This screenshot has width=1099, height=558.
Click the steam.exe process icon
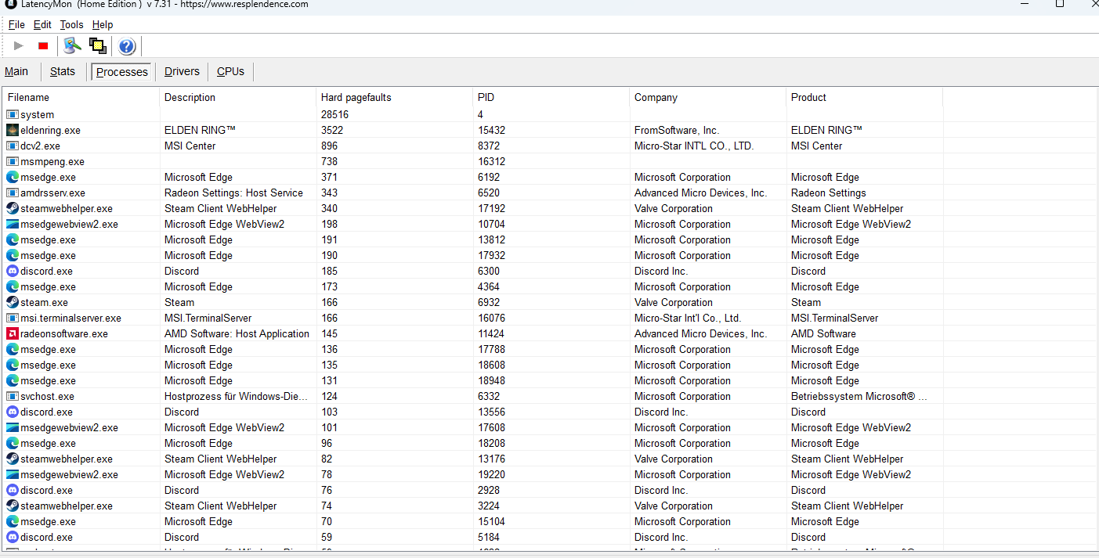(x=13, y=302)
